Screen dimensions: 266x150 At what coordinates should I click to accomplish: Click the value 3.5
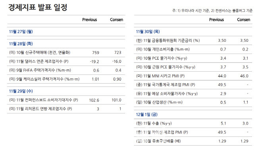pos(245,67)
